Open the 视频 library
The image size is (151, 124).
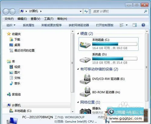pyautogui.click(x=15, y=67)
